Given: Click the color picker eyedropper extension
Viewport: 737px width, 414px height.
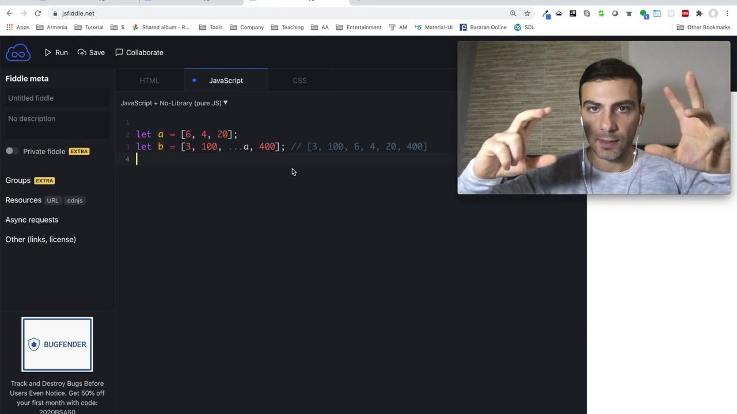Looking at the screenshot, I should coord(546,13).
